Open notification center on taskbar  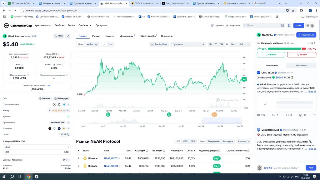tap(315, 177)
